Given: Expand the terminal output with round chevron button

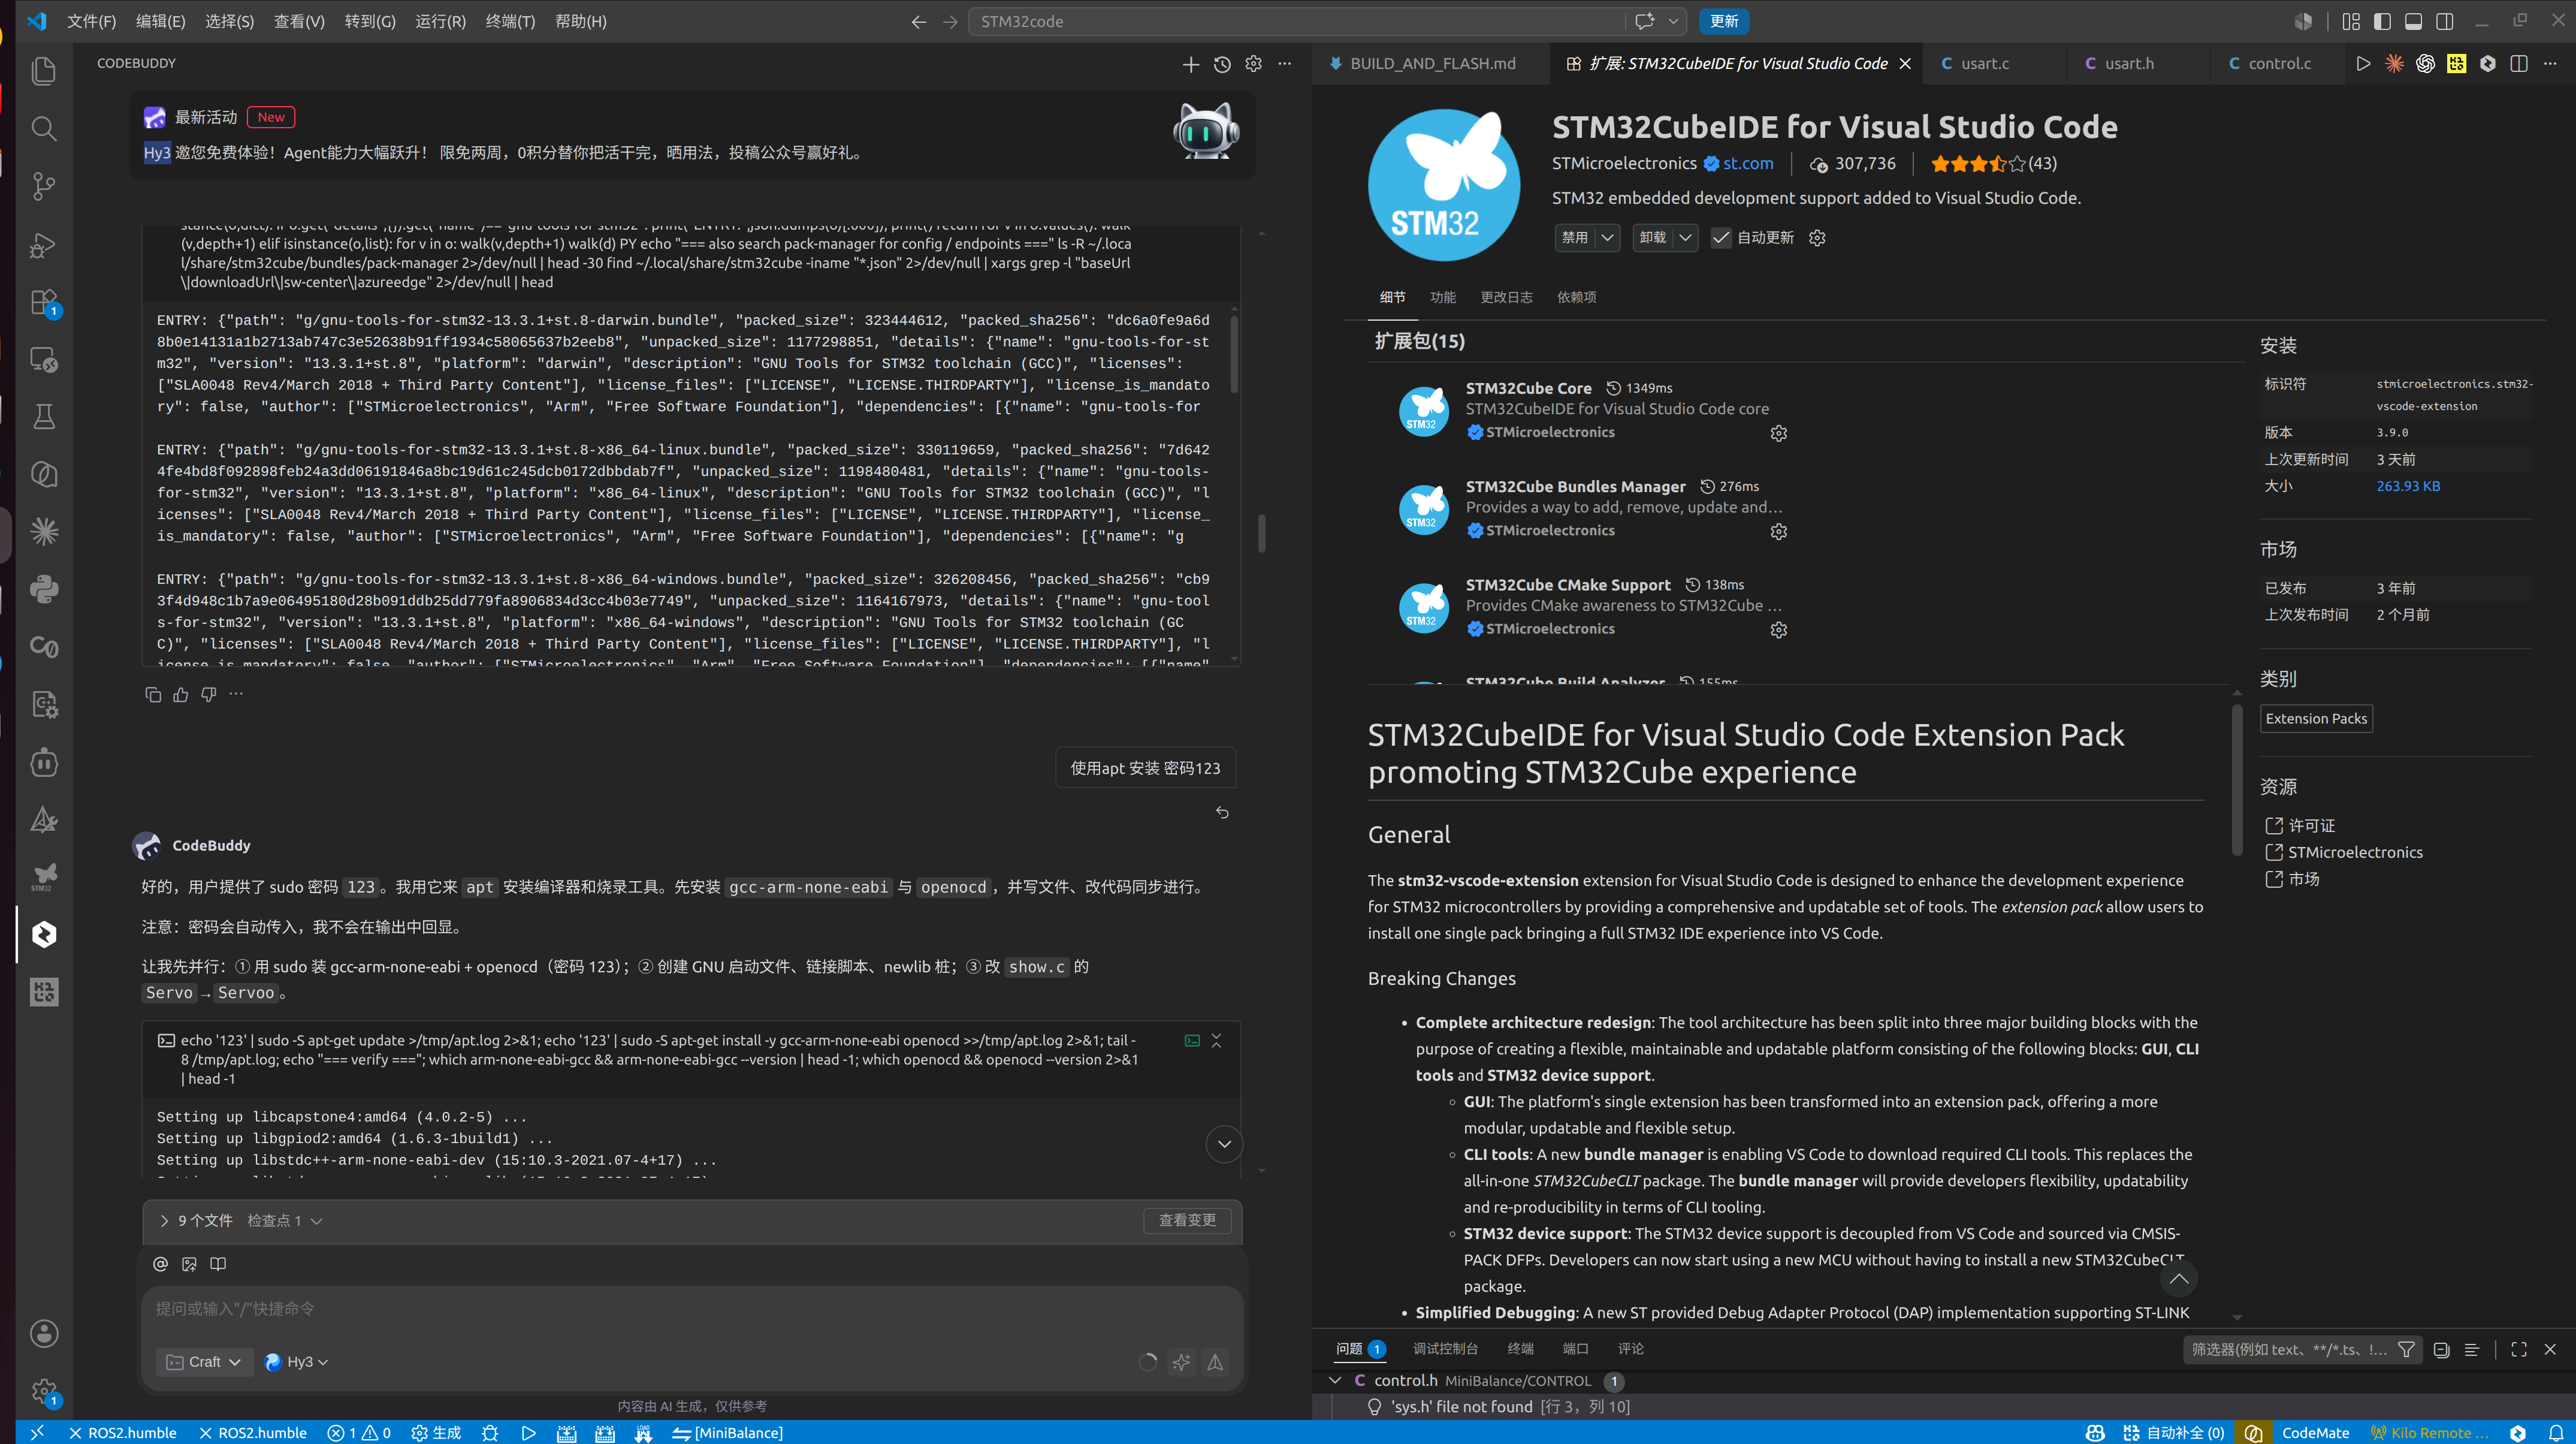Looking at the screenshot, I should (1224, 1144).
